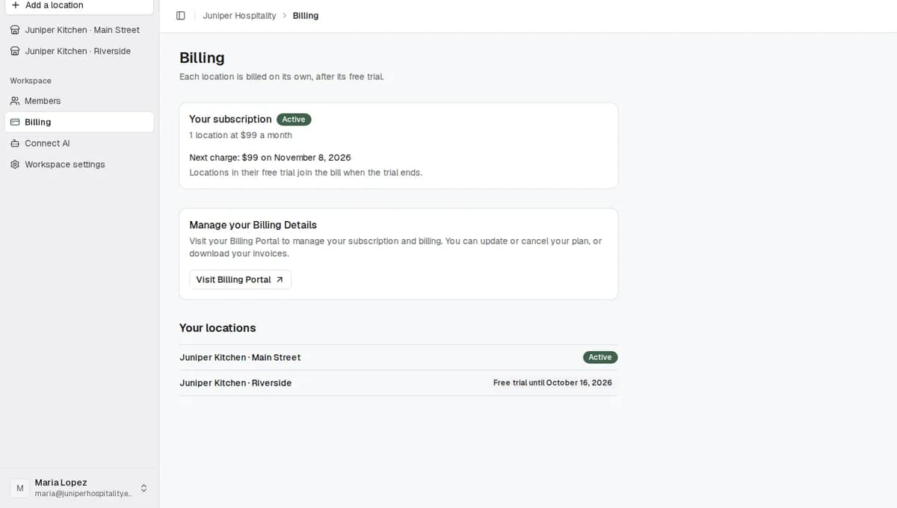Click 'Each location is billed on its own' subtitle

point(282,76)
